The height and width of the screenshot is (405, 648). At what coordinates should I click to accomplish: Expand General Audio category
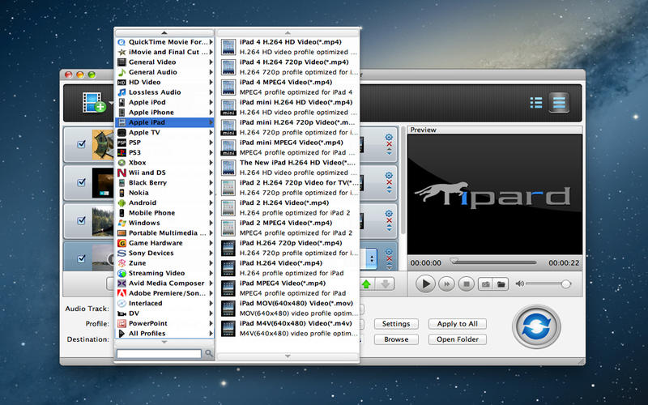coord(164,72)
